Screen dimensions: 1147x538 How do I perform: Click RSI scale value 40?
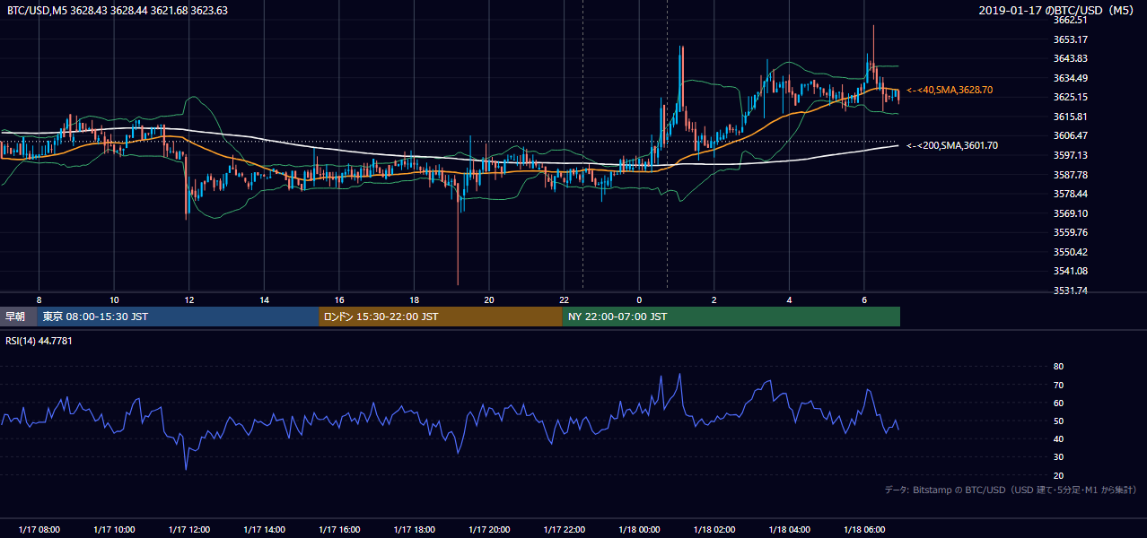(1058, 438)
